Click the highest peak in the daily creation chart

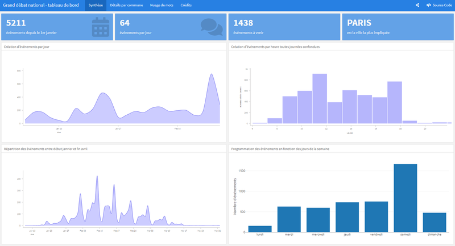coord(211,74)
